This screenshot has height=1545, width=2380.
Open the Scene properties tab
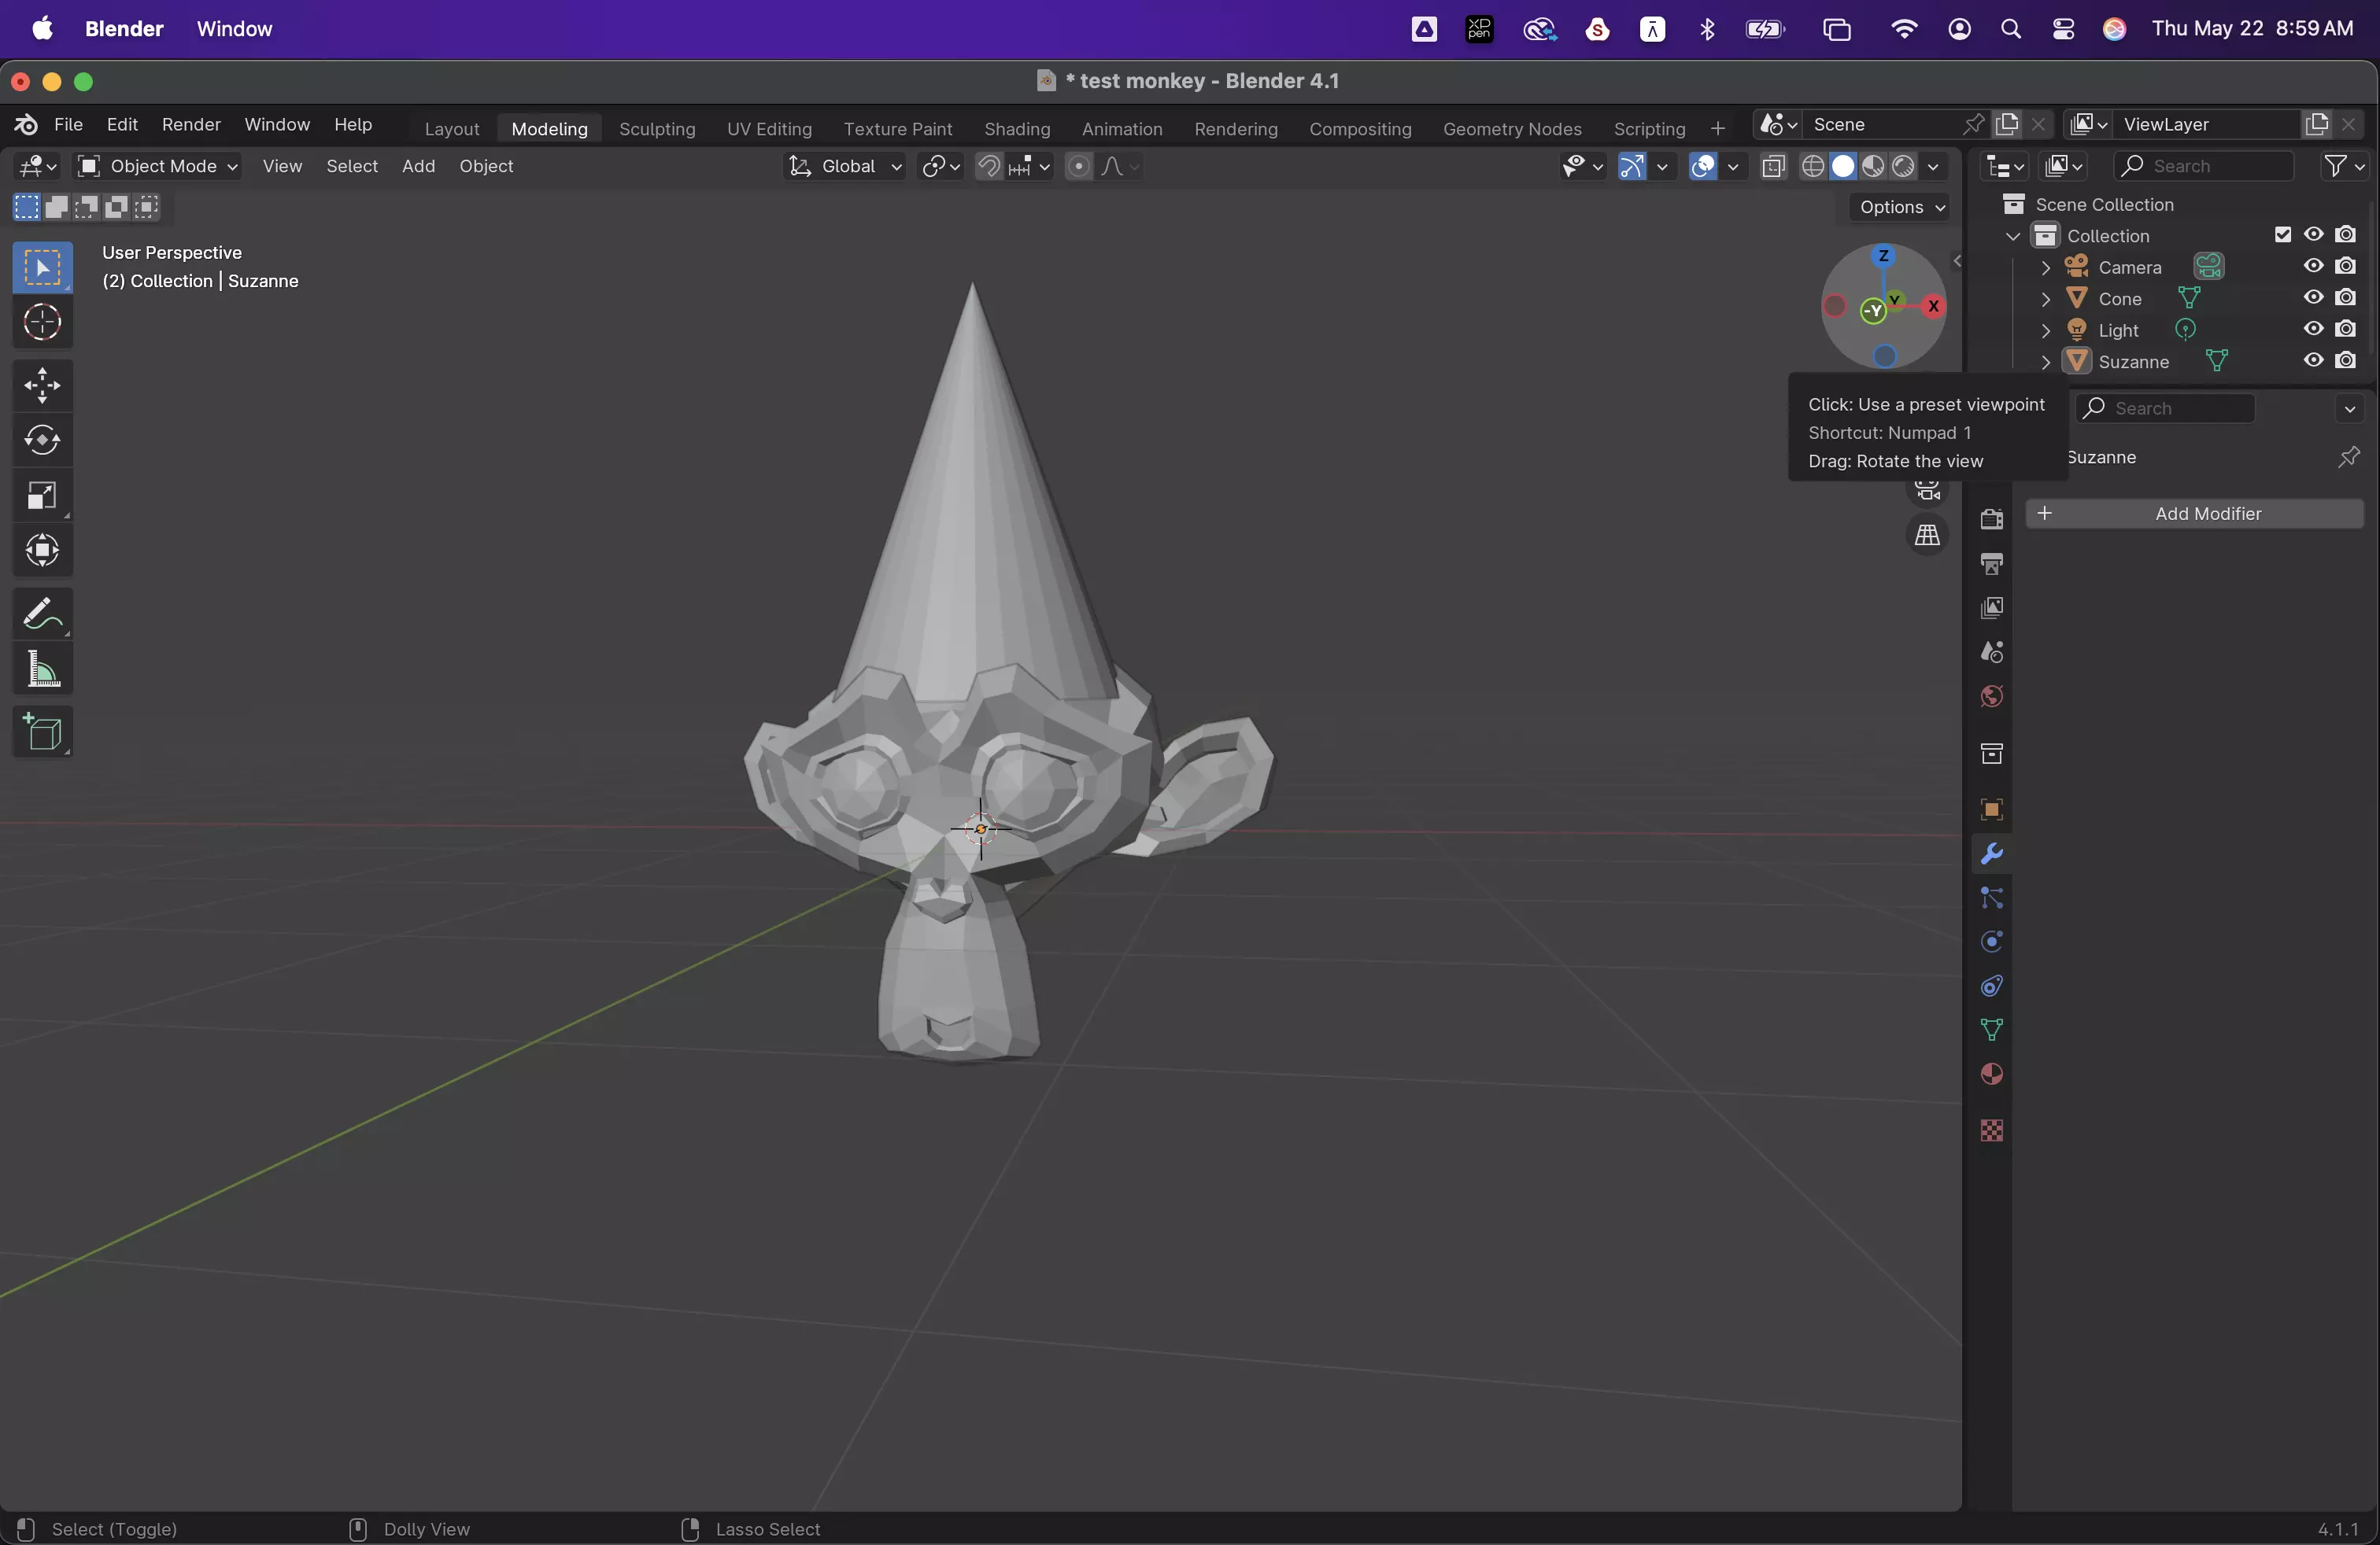pyautogui.click(x=1991, y=651)
